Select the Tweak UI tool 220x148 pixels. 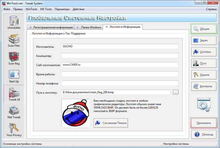click(x=14, y=94)
